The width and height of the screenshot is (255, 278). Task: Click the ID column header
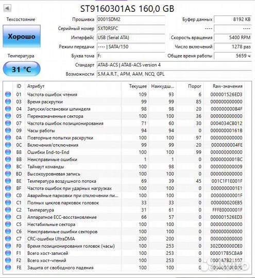tap(19, 86)
